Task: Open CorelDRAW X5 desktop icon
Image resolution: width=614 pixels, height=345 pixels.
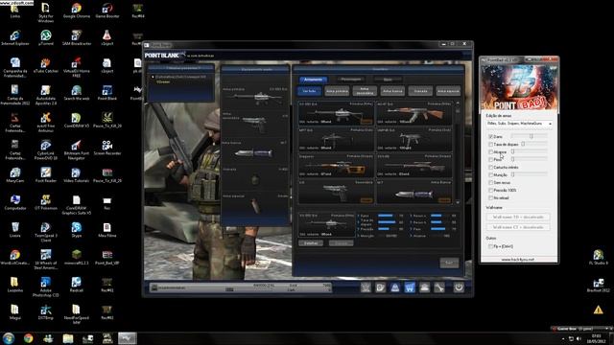Action: pos(77,121)
